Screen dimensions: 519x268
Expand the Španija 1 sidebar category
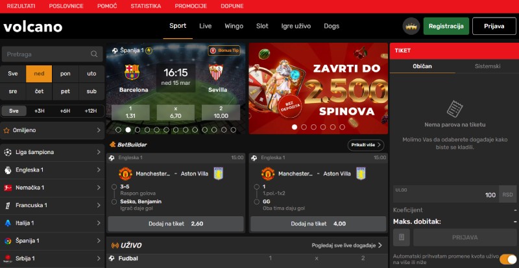(x=53, y=241)
